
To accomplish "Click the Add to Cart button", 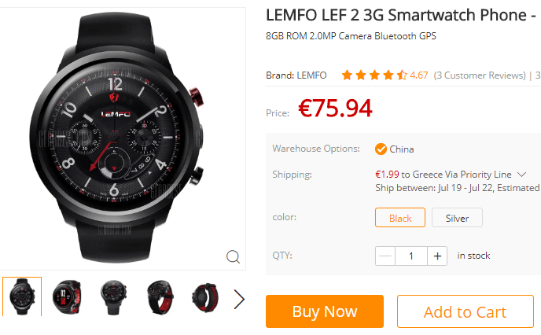I will pos(465,311).
